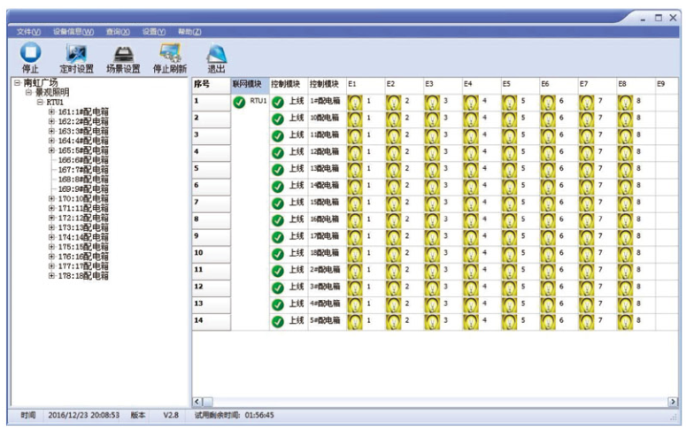Click the E8 light bulb icon in row 14
The image size is (686, 430).
(x=626, y=320)
